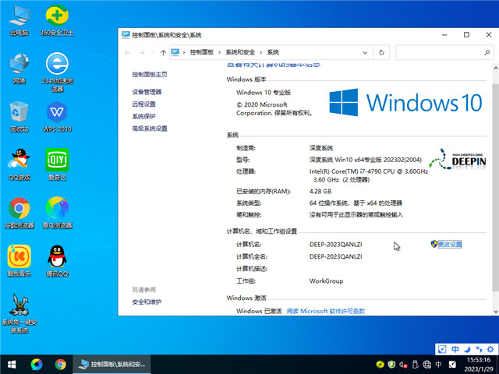
Task: Click the WorkGroup value text
Action: tap(326, 280)
